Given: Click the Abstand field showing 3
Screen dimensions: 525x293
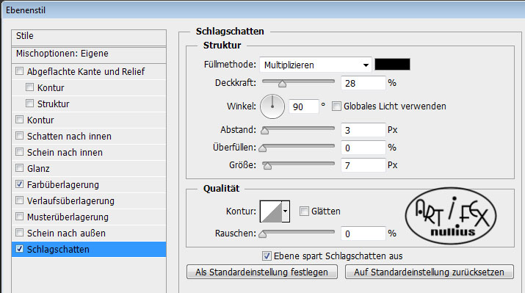Looking at the screenshot, I should (x=363, y=130).
